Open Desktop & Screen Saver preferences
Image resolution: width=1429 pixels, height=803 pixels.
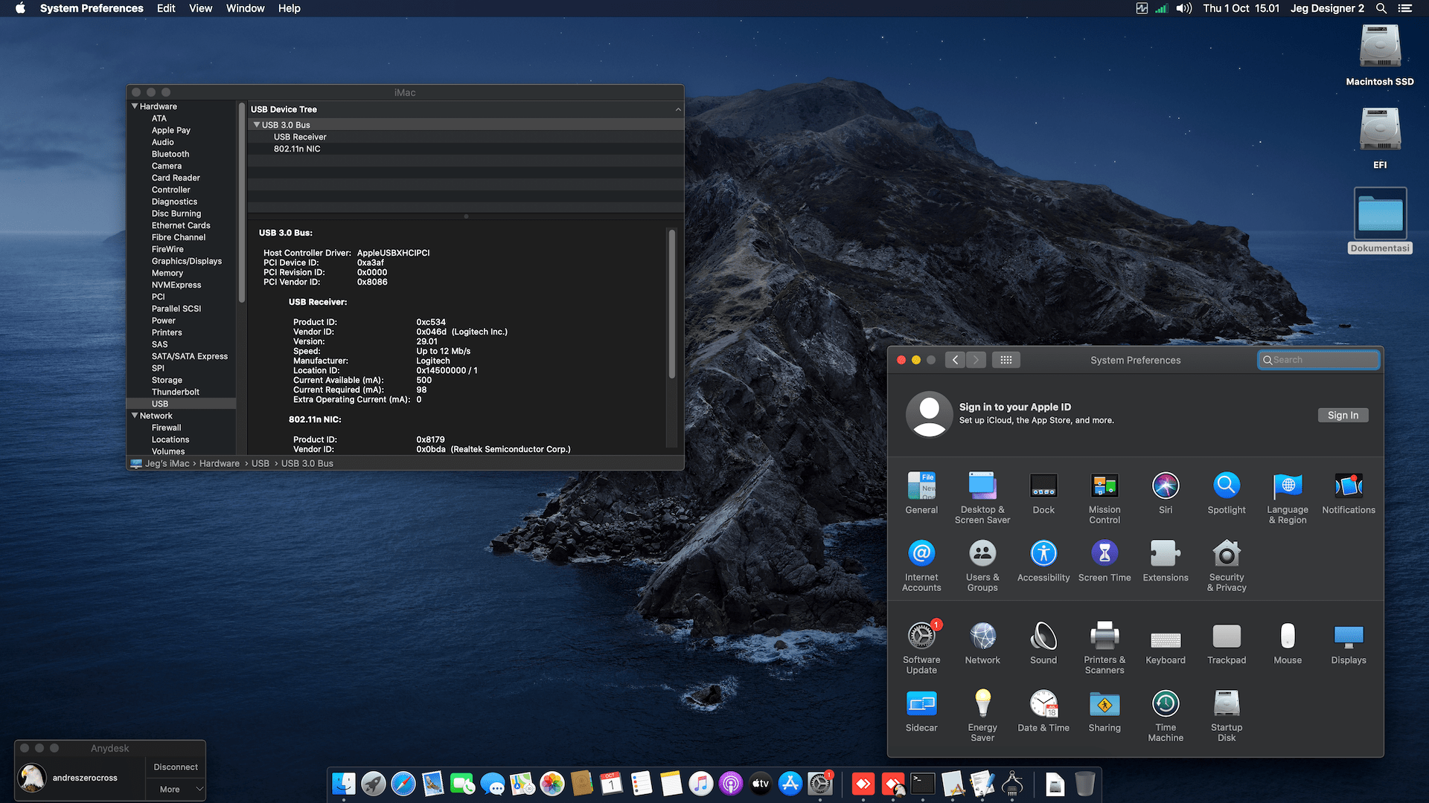[982, 487]
